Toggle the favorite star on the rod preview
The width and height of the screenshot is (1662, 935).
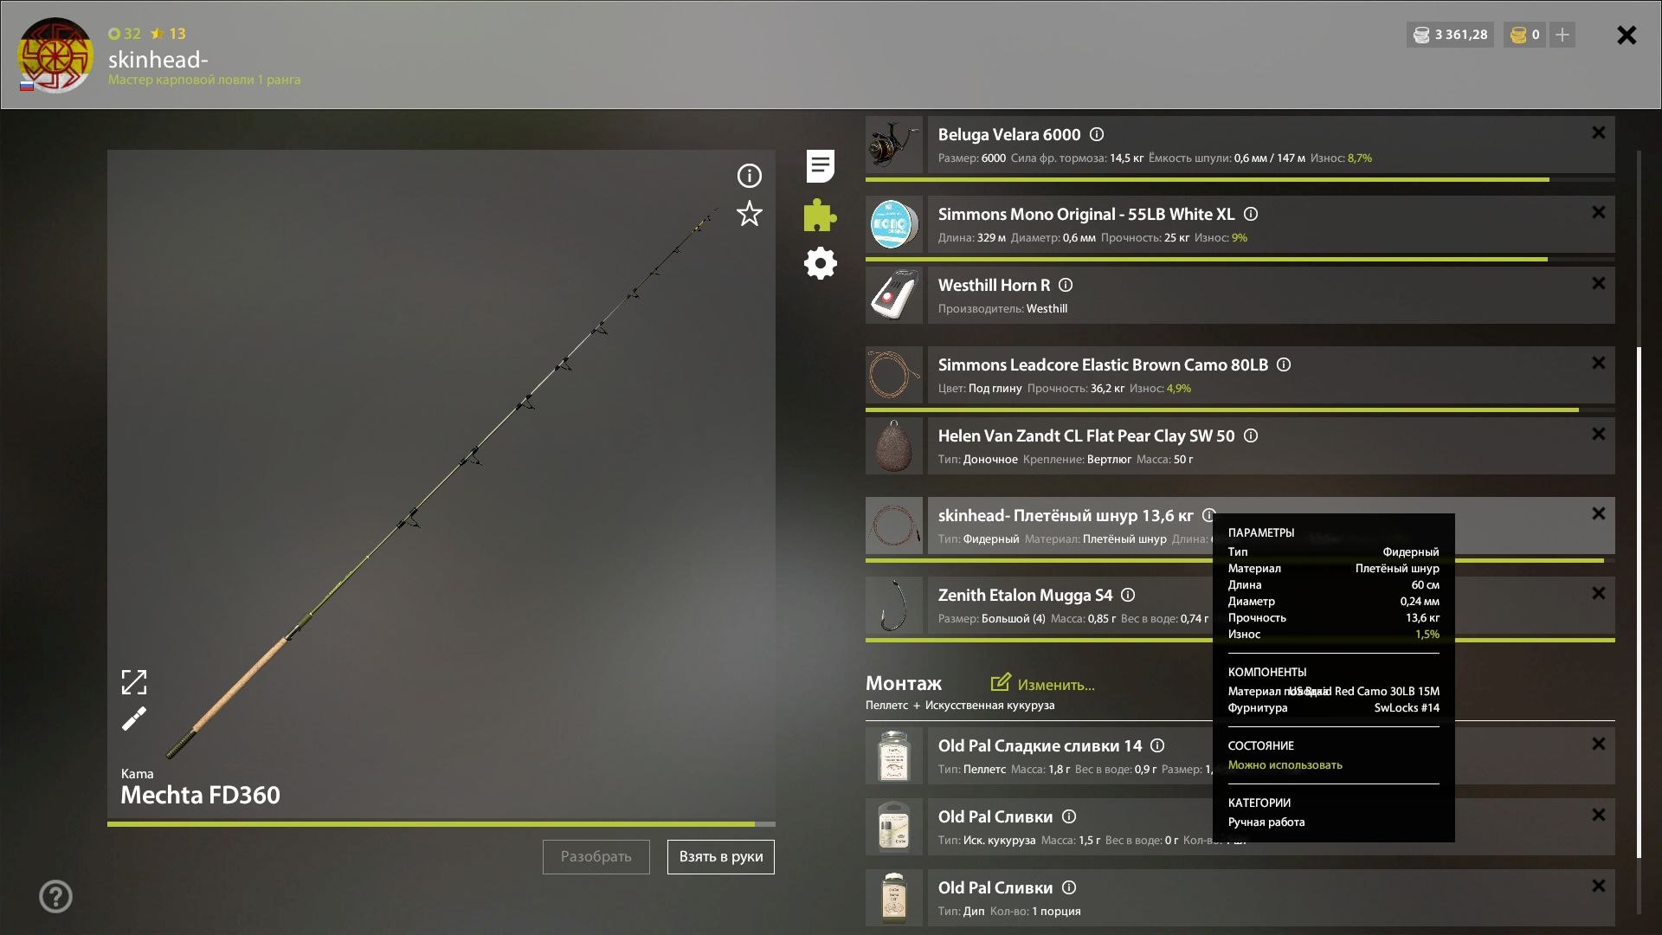(x=748, y=214)
